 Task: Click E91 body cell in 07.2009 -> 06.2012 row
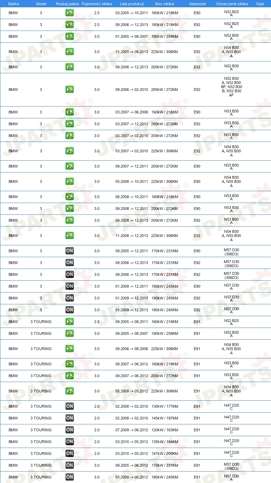(x=197, y=430)
